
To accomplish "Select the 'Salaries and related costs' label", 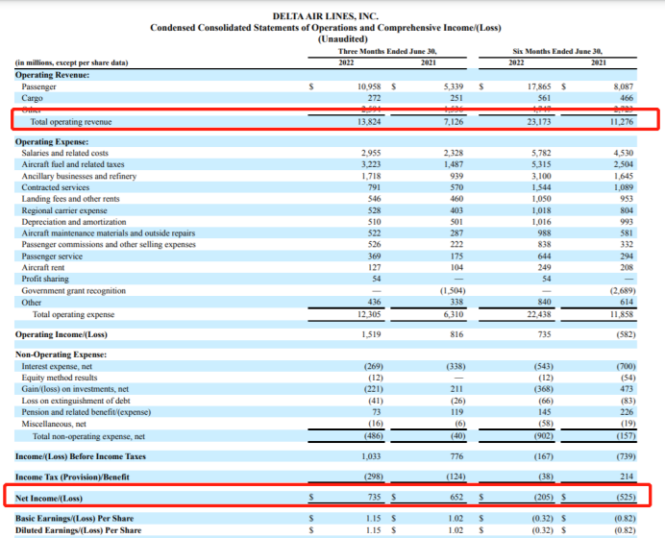I will point(65,153).
